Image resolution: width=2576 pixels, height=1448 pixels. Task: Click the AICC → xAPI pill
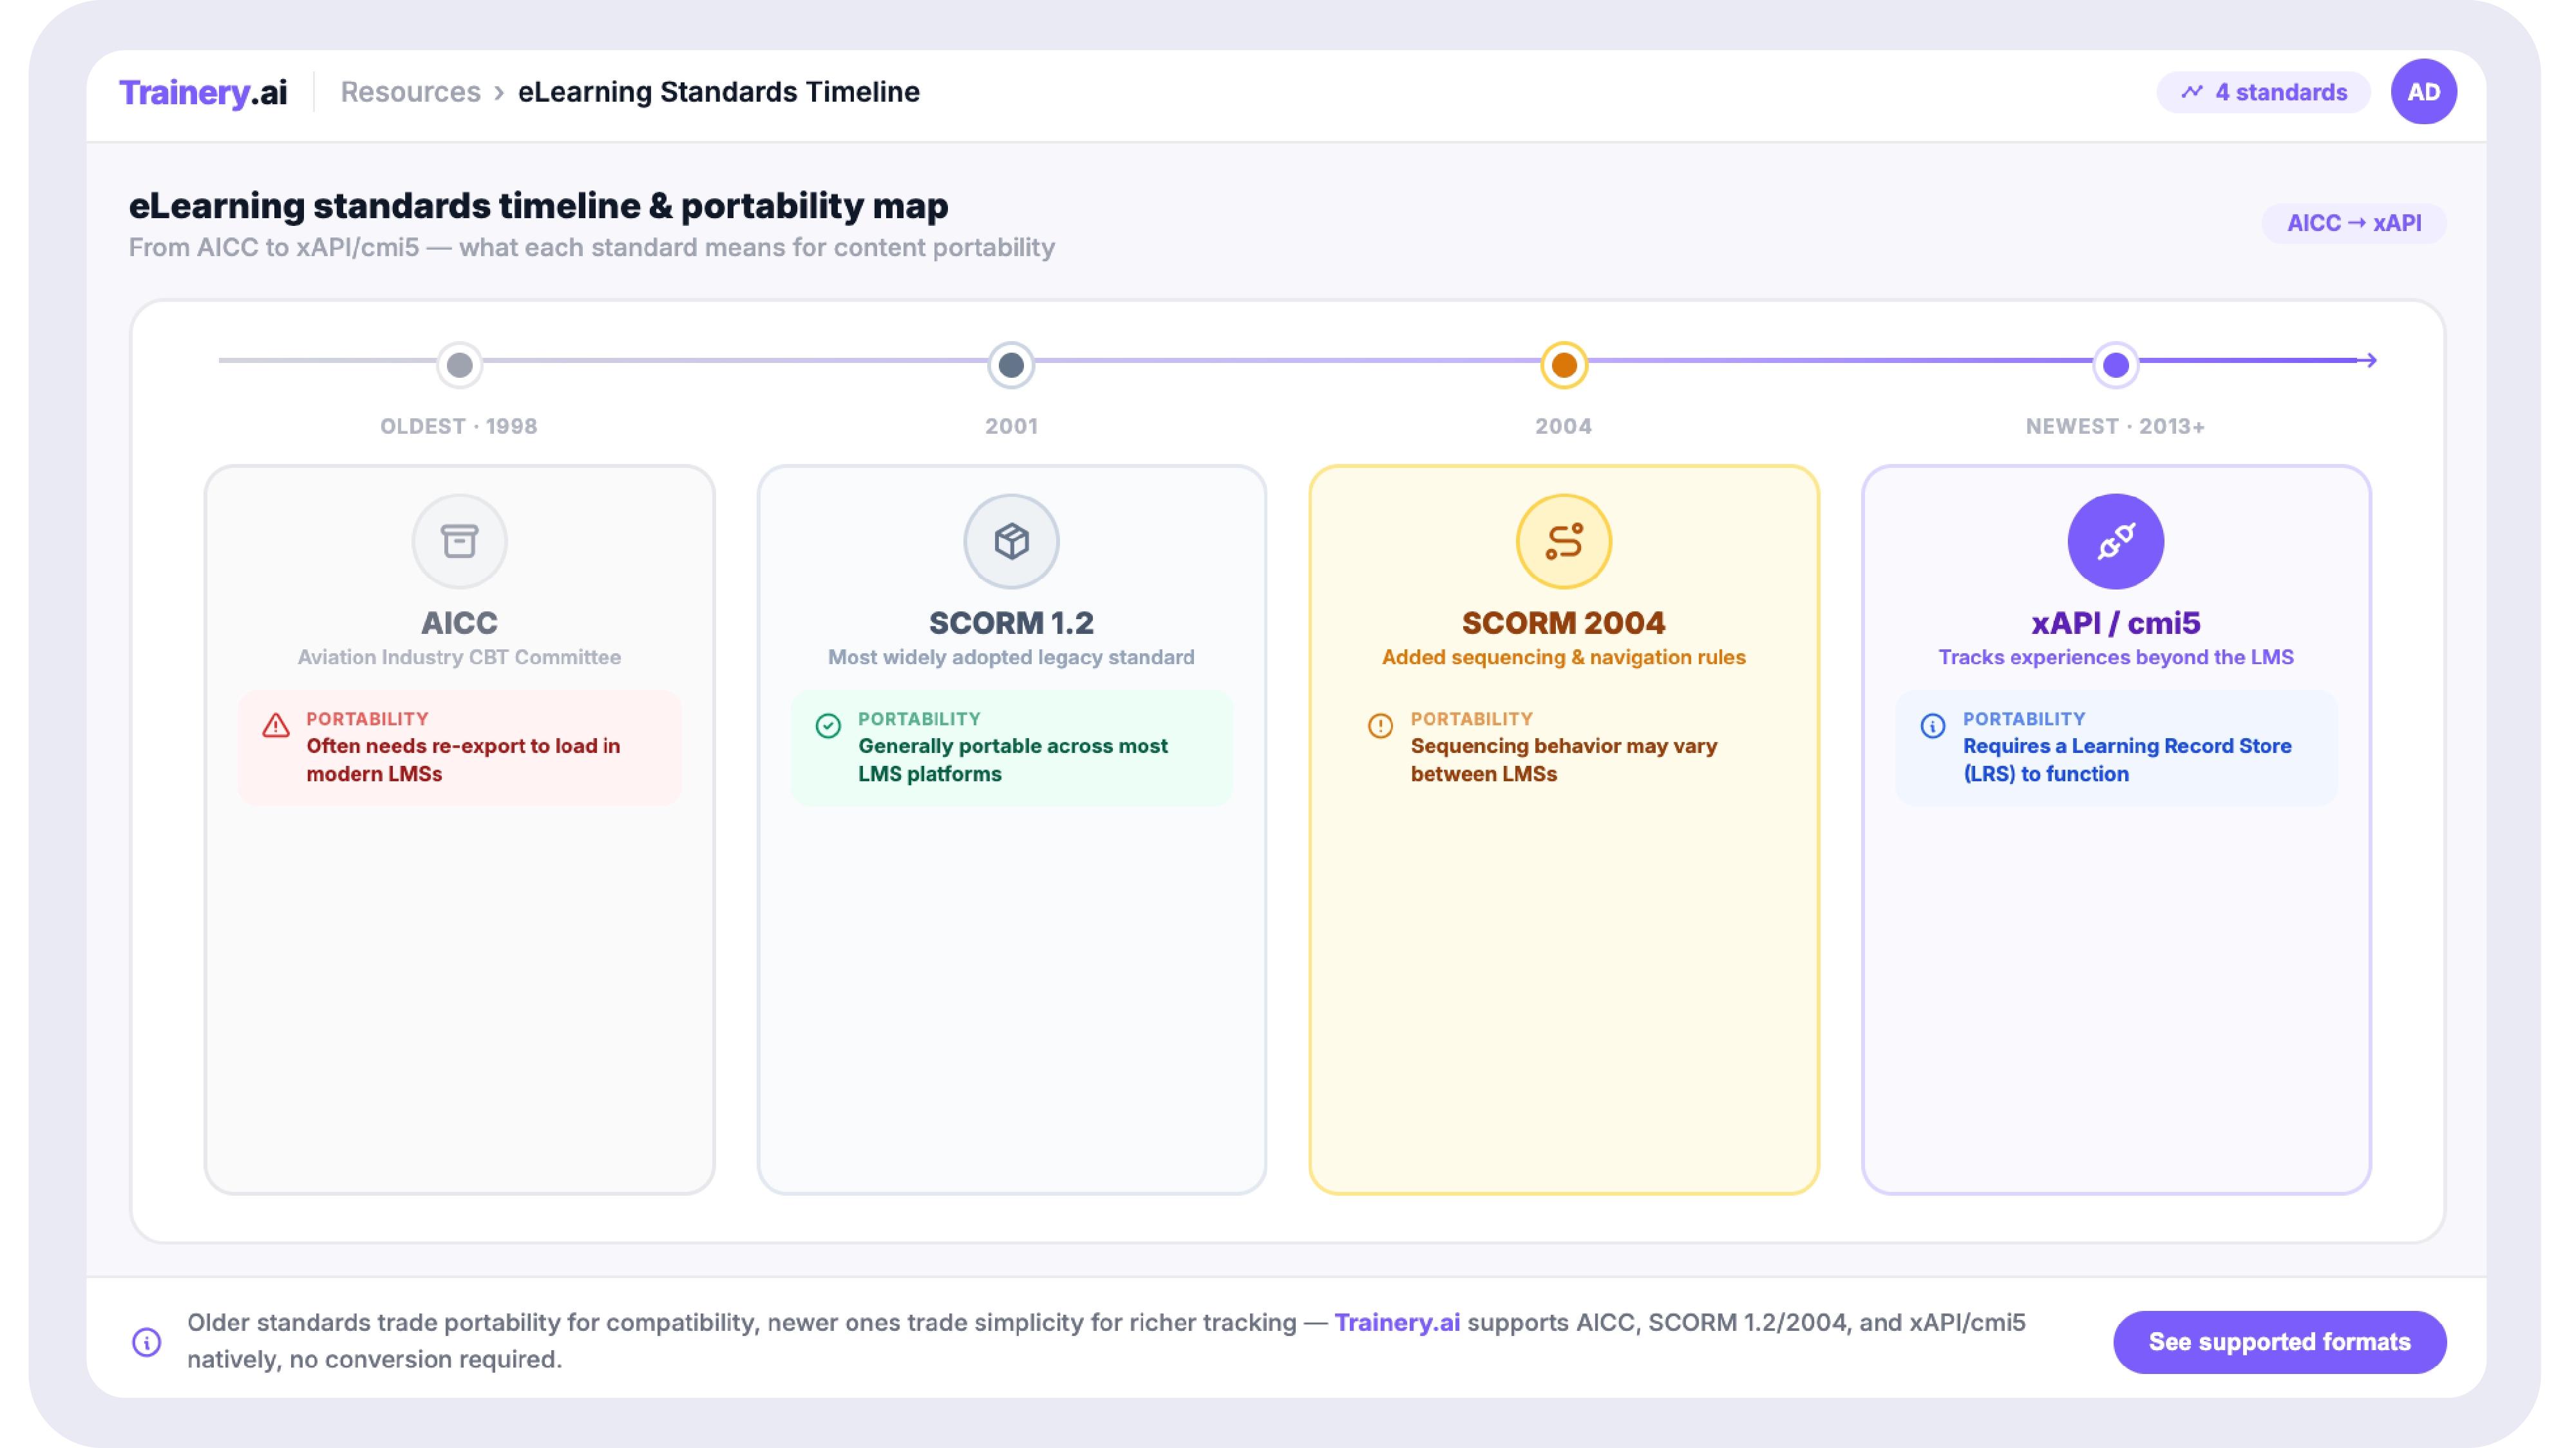pos(2354,223)
